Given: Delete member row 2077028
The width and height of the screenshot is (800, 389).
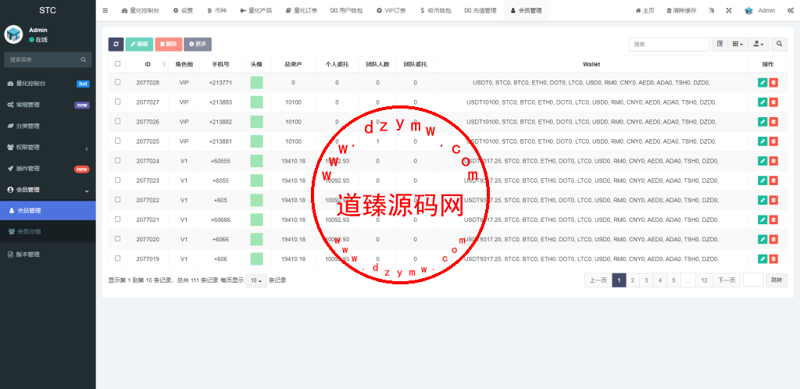Looking at the screenshot, I should point(773,83).
